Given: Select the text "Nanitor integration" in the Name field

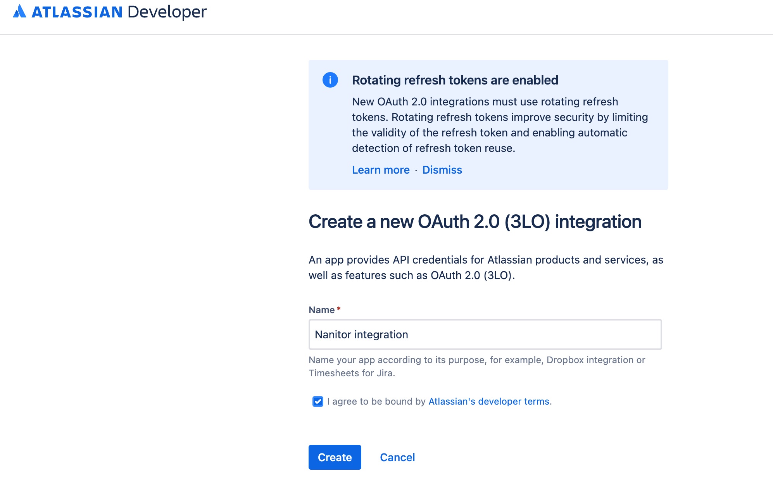Looking at the screenshot, I should coord(362,334).
